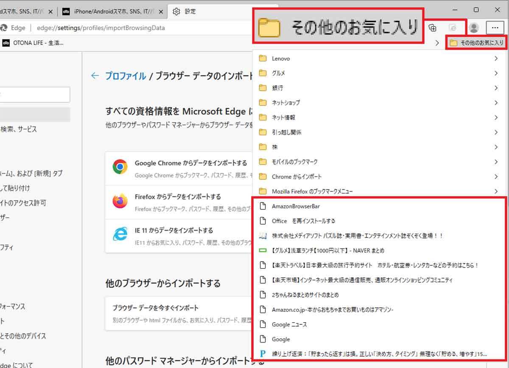Open 【楽天市場】 shopping favorite
Screen dimensions: 509x368
380,280
